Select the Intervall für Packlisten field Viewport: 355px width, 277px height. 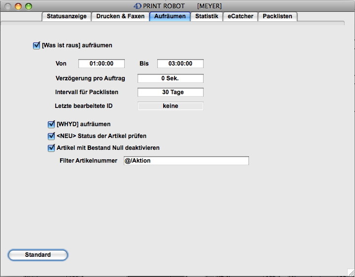170,92
